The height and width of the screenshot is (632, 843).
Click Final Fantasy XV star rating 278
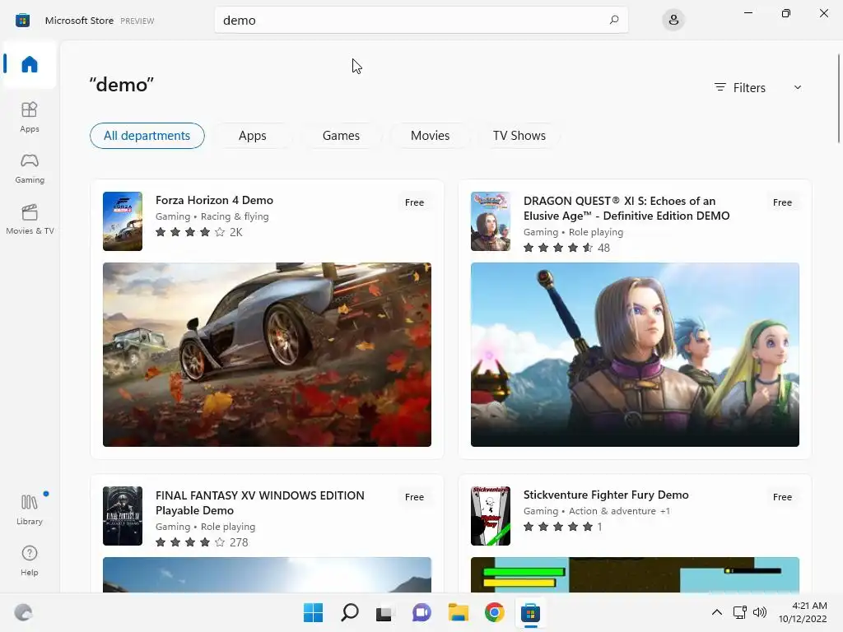tap(202, 542)
